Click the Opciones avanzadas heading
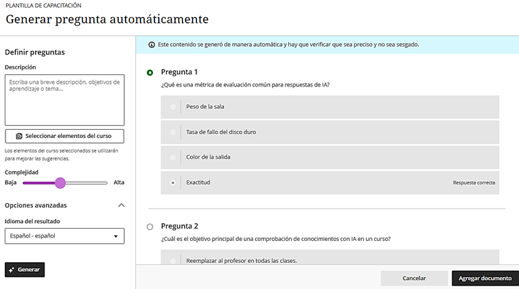Viewport: 519px width, 289px height. [36, 205]
